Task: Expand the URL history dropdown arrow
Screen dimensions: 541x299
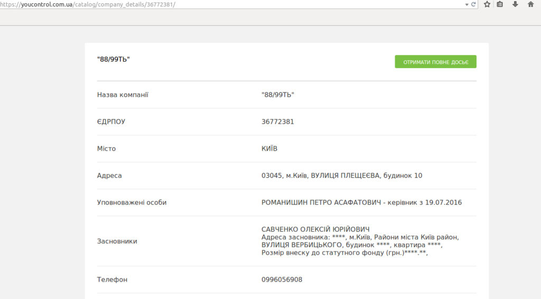Action: [467, 4]
